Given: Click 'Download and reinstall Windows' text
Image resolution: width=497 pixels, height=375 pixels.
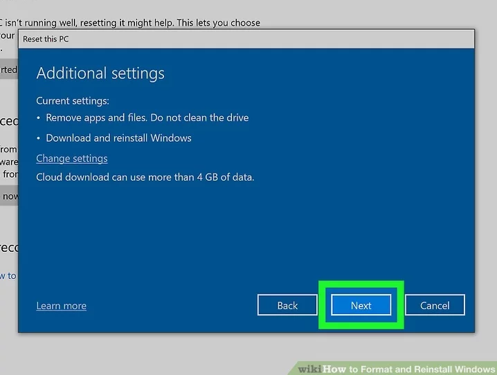Looking at the screenshot, I should pos(118,138).
